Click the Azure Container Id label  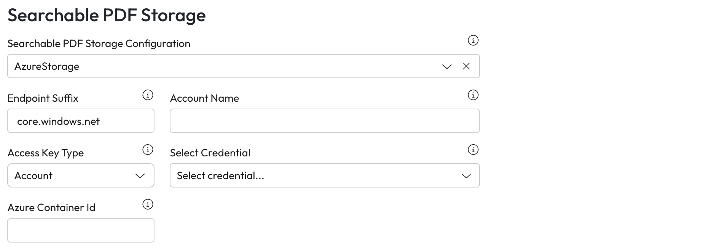51,208
